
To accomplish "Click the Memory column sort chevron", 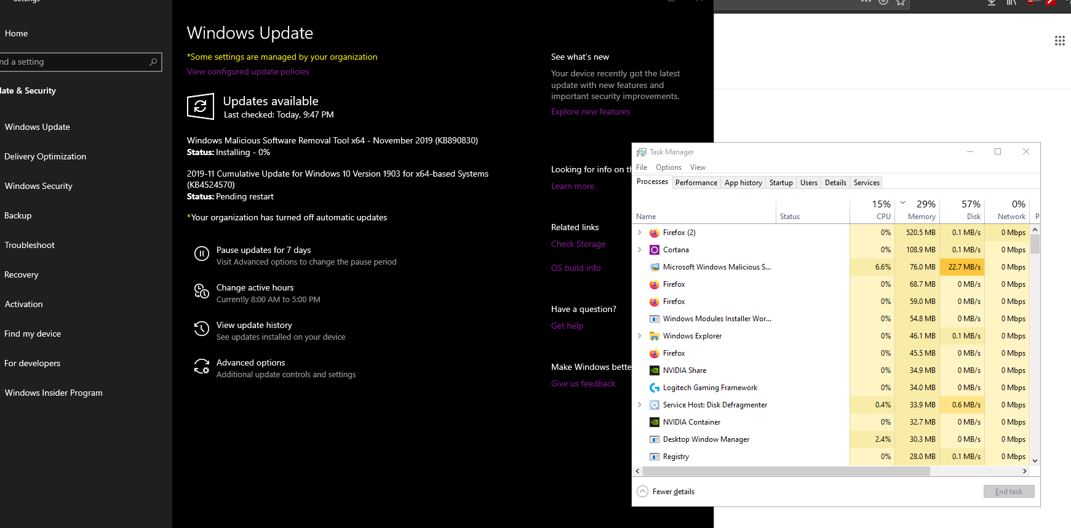I will [x=902, y=202].
